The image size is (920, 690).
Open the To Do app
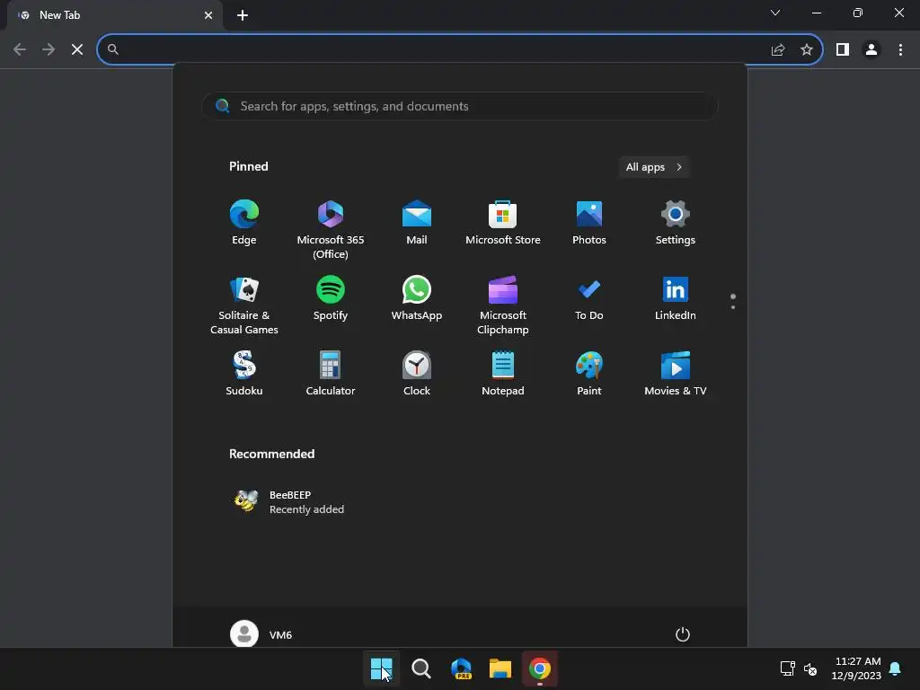point(589,298)
